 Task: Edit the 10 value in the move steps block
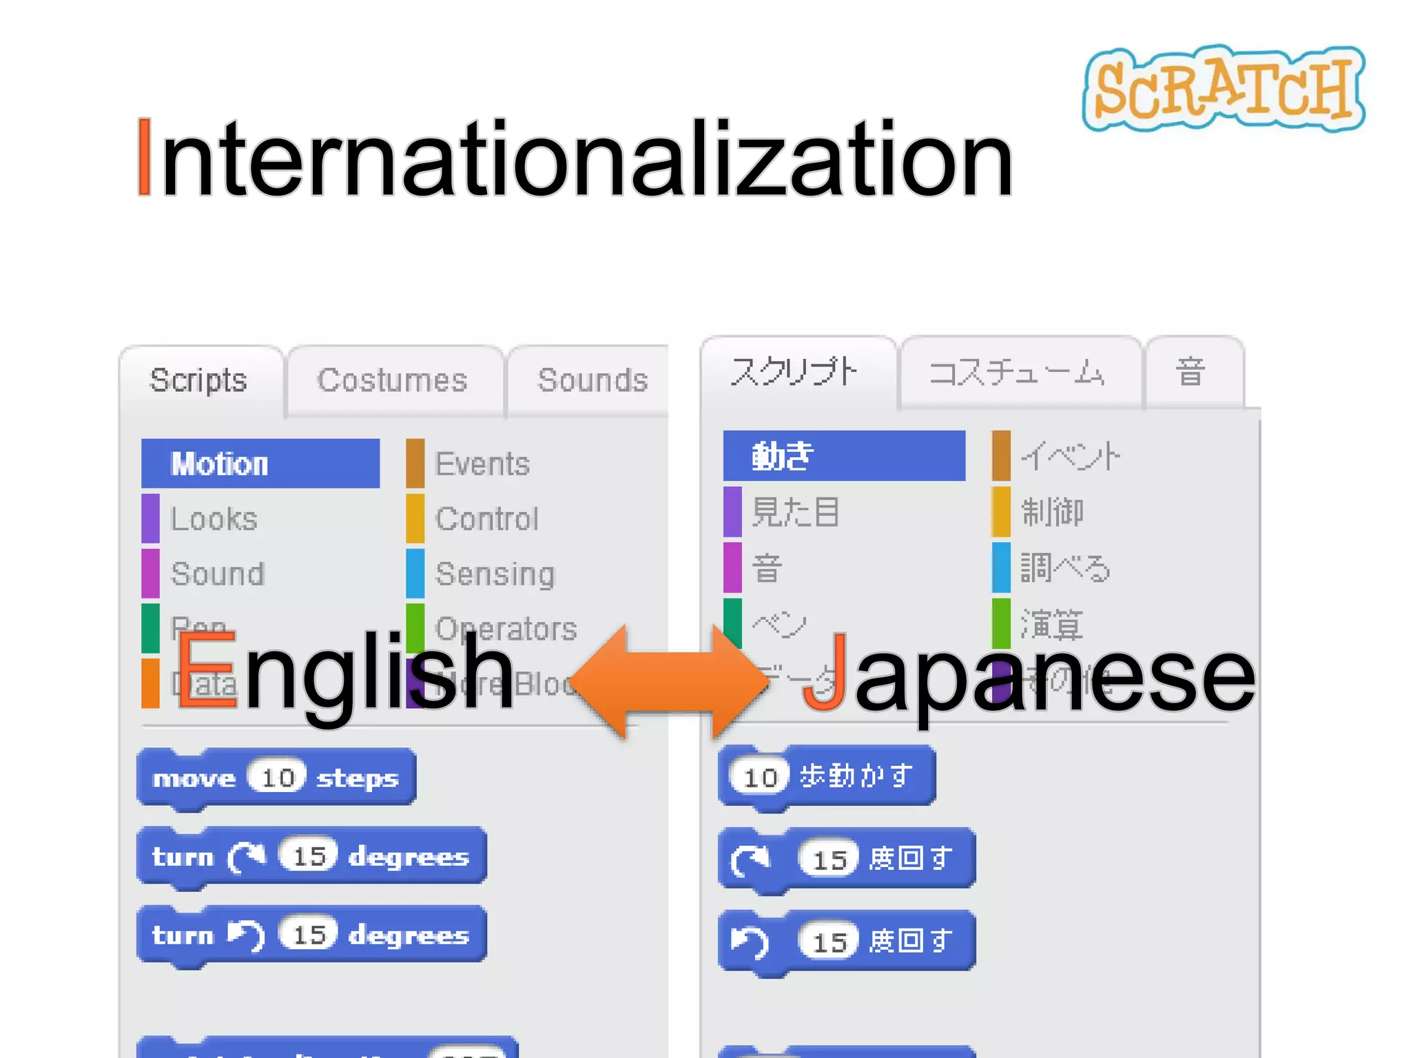coord(277,778)
